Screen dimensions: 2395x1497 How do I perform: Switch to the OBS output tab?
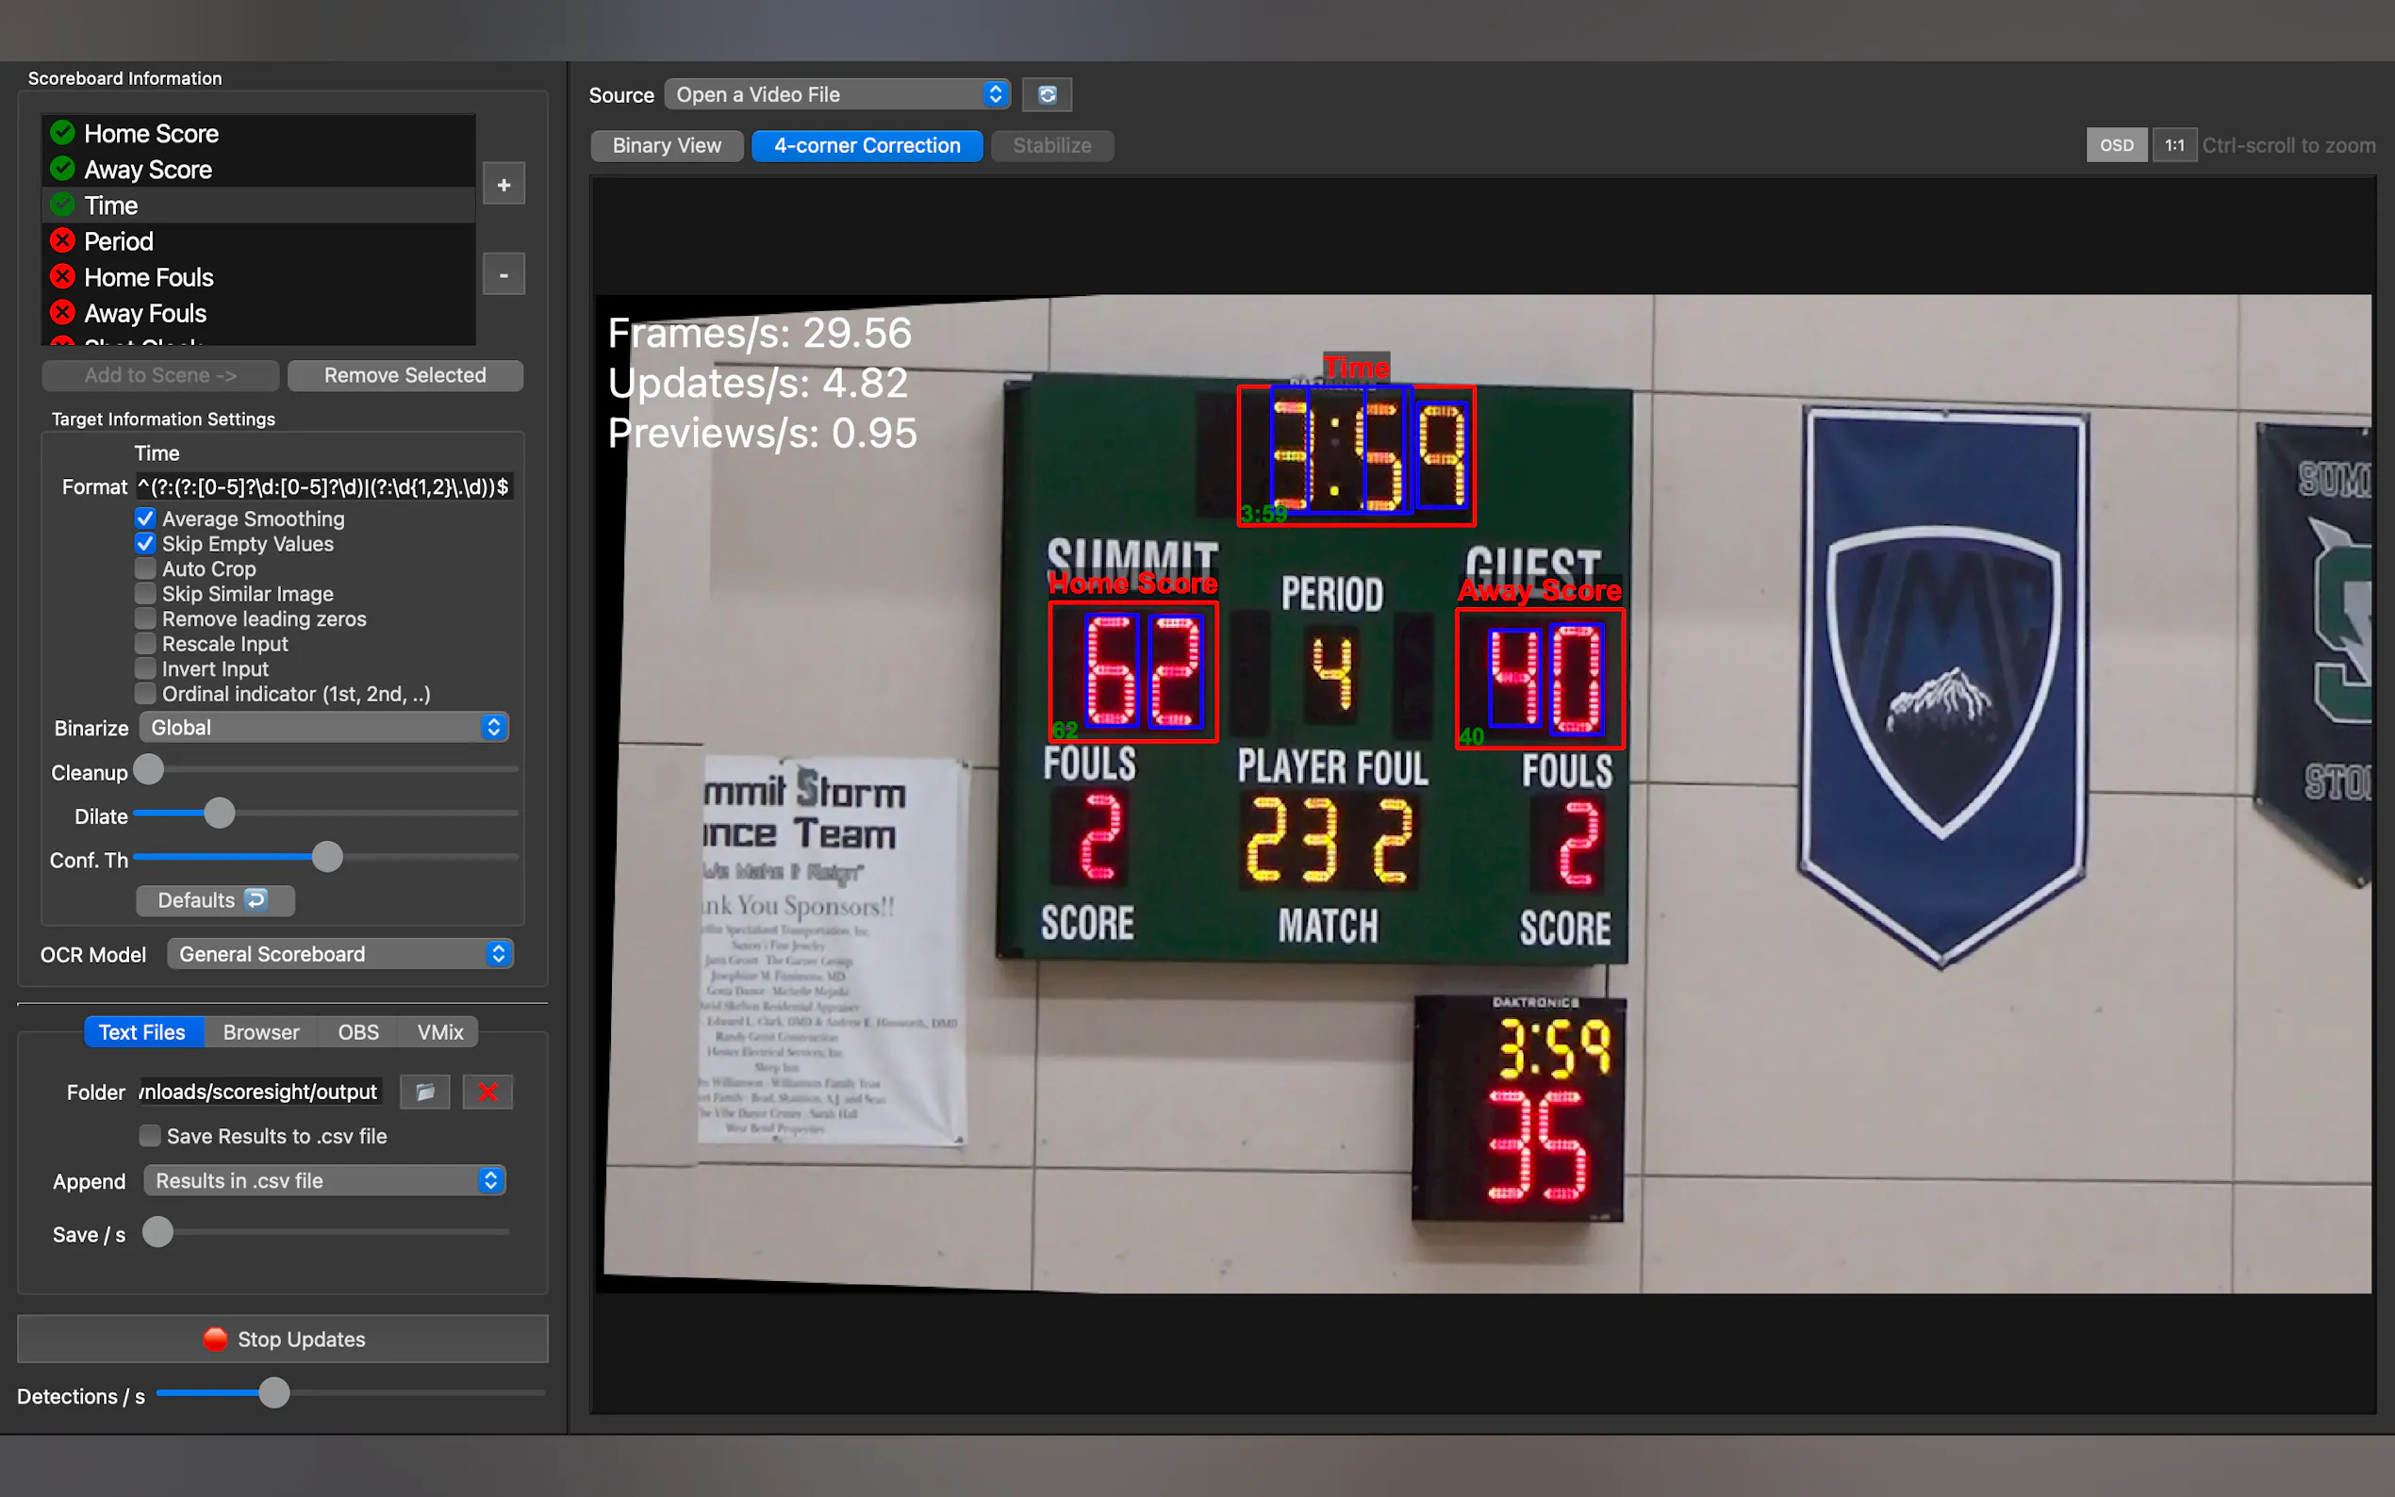coord(357,1031)
